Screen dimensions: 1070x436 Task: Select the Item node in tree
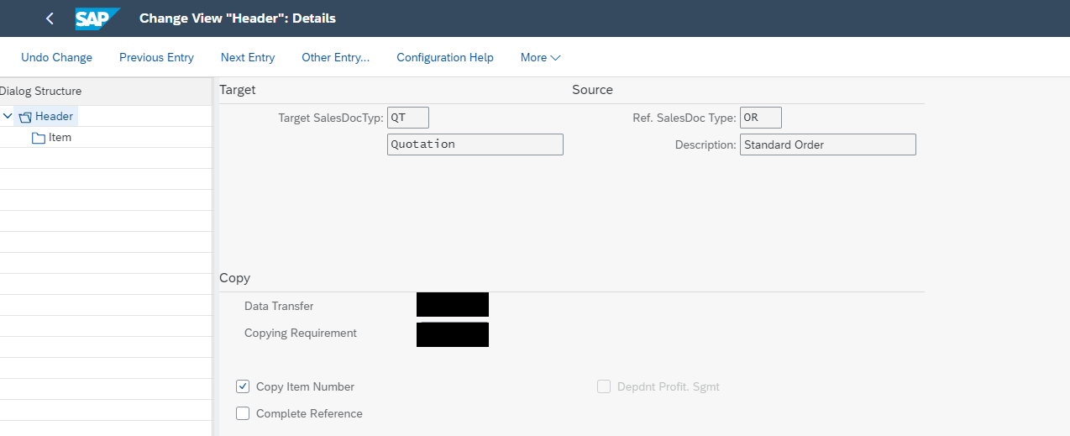click(60, 138)
